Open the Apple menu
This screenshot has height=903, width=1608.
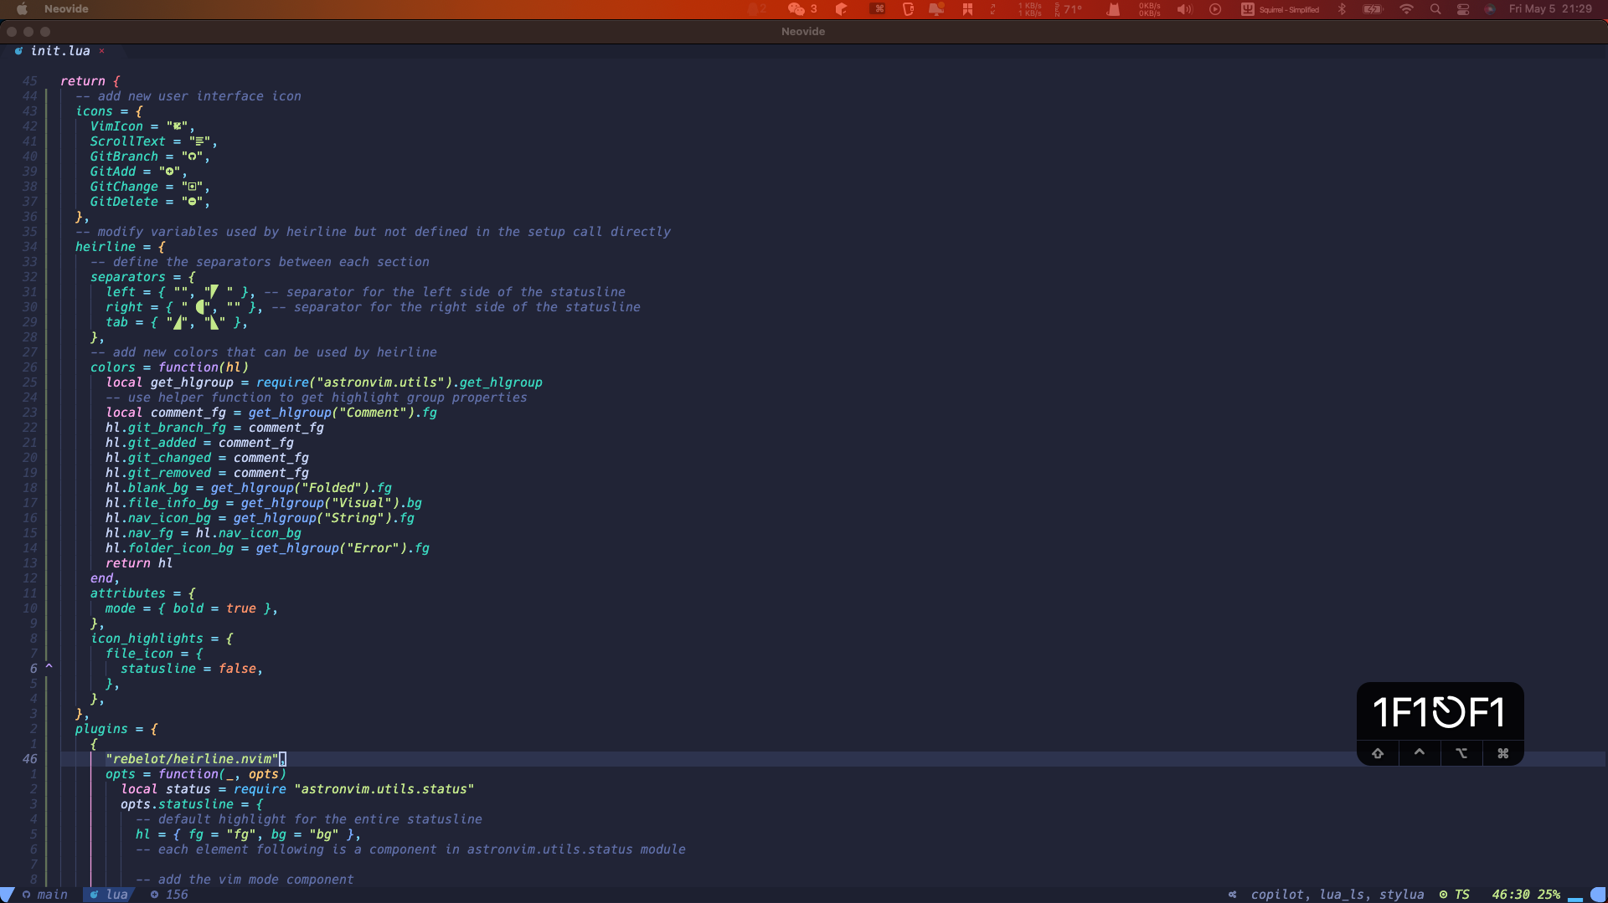tap(21, 9)
